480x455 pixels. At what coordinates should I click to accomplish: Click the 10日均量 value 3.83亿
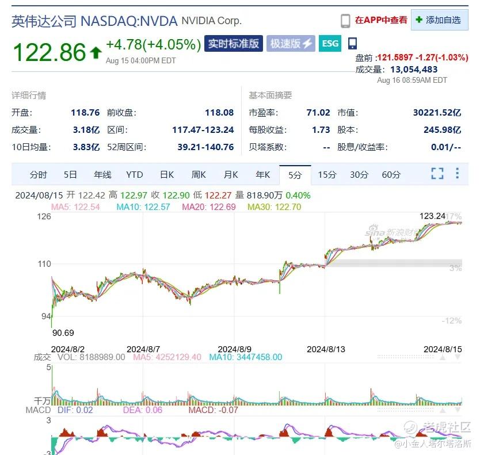click(x=86, y=147)
